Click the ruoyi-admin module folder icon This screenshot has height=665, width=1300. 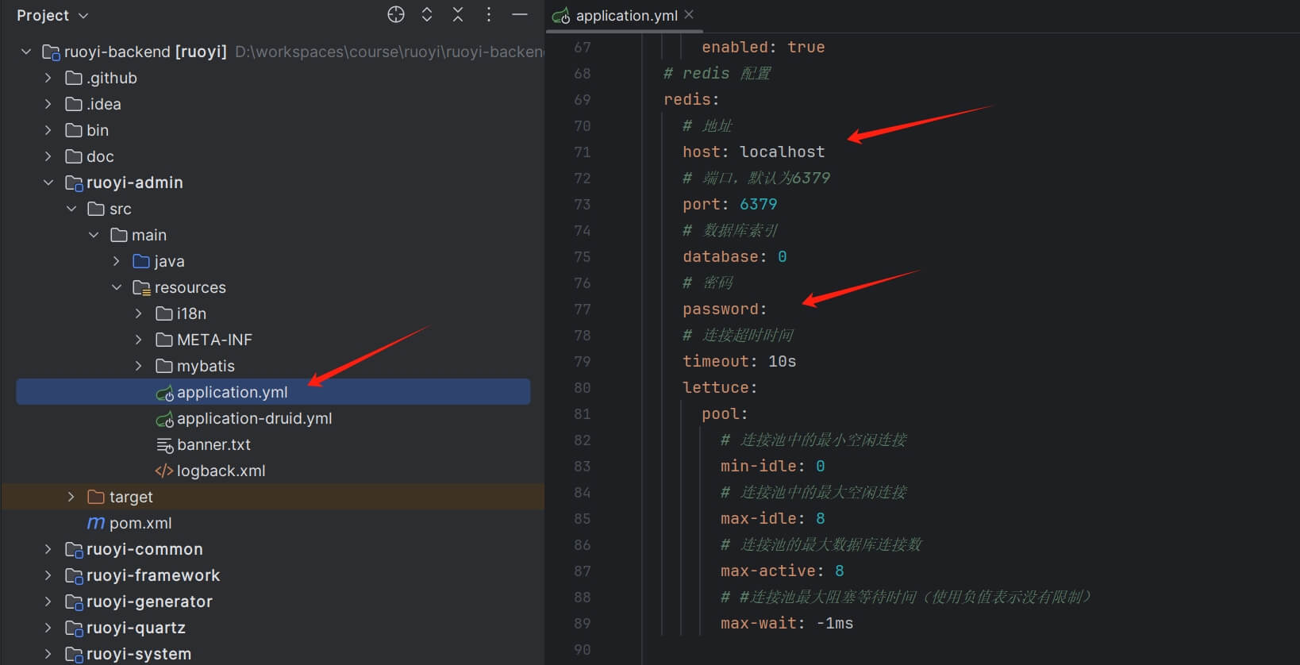point(74,183)
